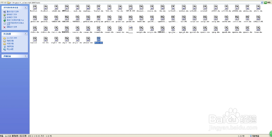The image size is (272, 137).
Task: Click 复制这个文件 link
Action: point(12,17)
